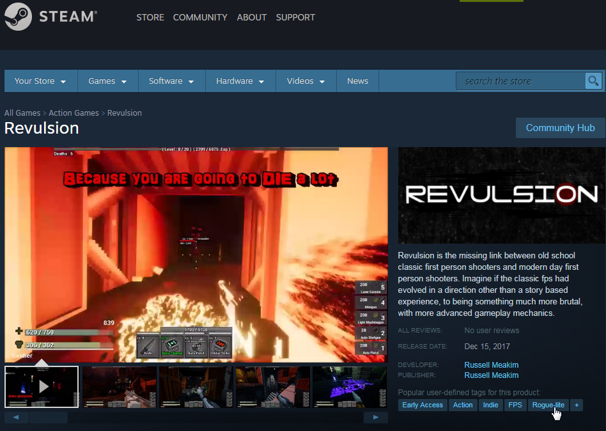Screen dimensions: 606x431
Task: Open the SUPPORT top menu
Action: tap(295, 17)
